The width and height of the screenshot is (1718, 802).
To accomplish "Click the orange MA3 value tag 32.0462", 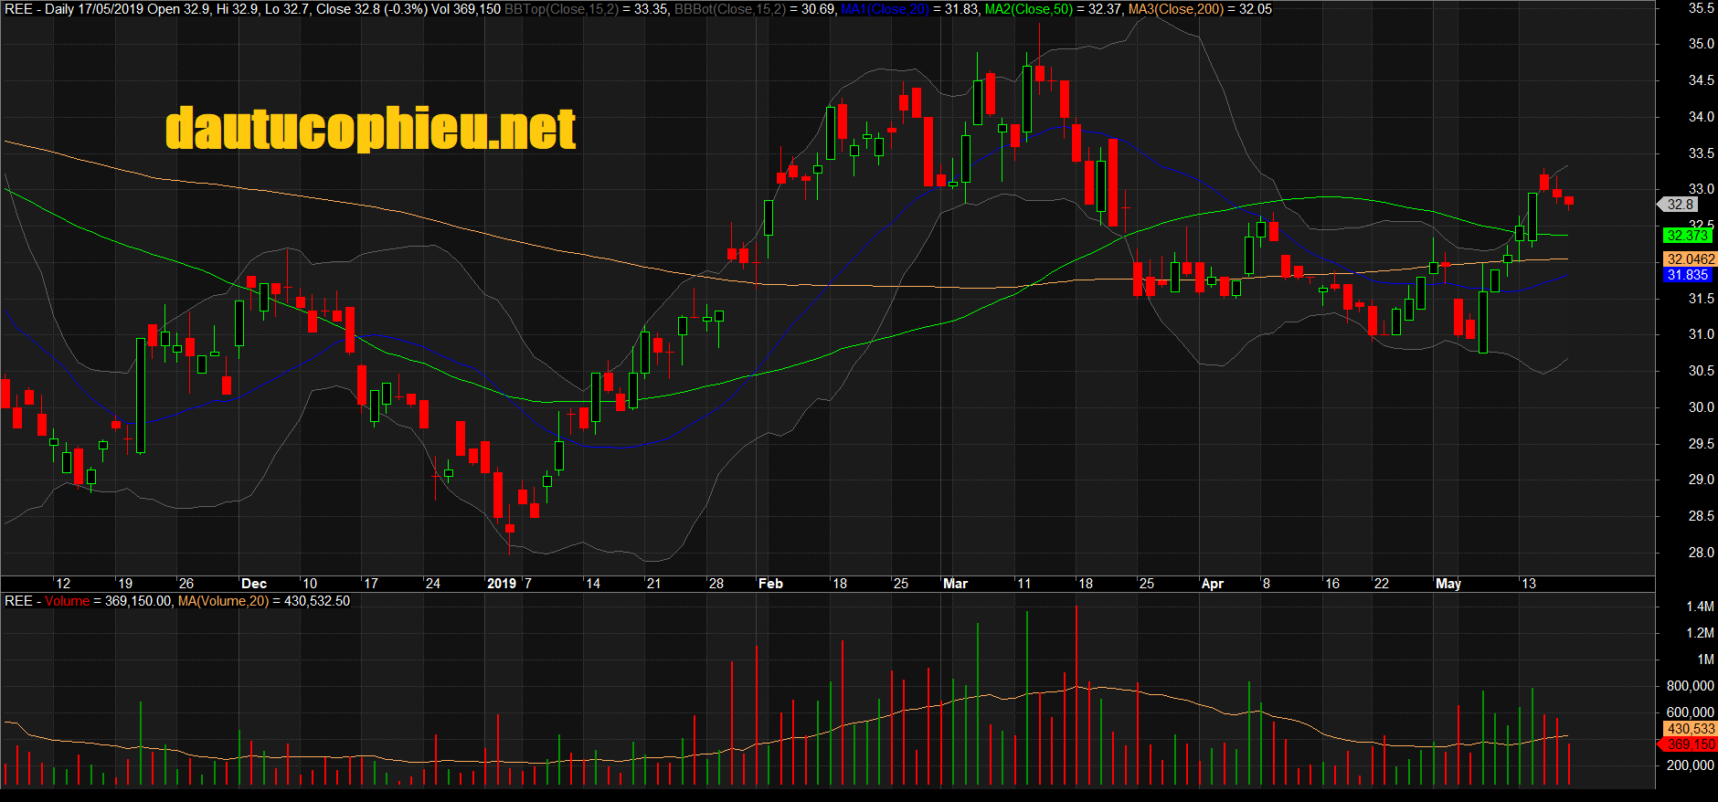I will click(1690, 259).
